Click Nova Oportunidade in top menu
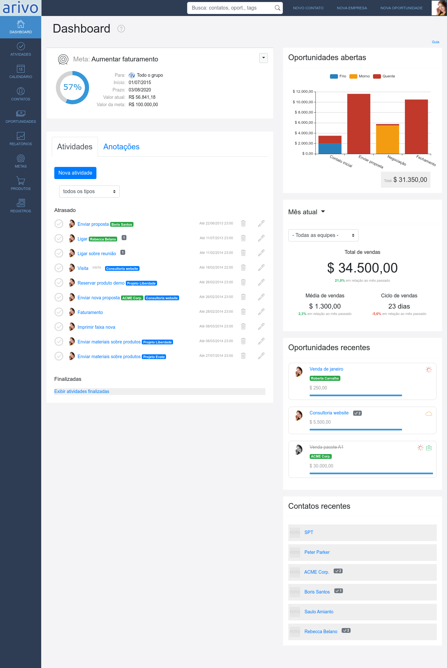The height and width of the screenshot is (668, 447). (401, 8)
